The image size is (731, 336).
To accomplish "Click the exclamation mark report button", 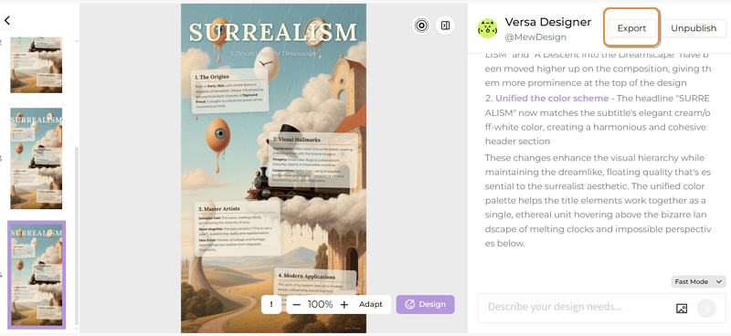I will [x=271, y=304].
